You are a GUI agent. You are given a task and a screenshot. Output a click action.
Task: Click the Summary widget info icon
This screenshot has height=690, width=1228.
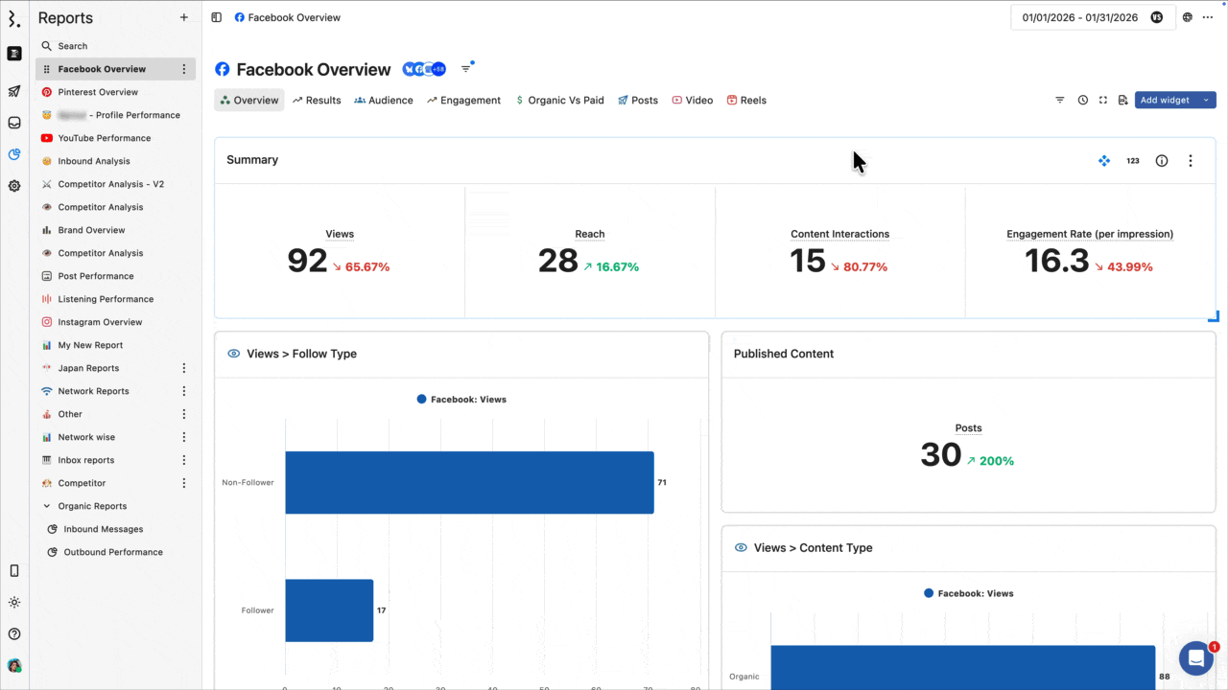(x=1162, y=161)
